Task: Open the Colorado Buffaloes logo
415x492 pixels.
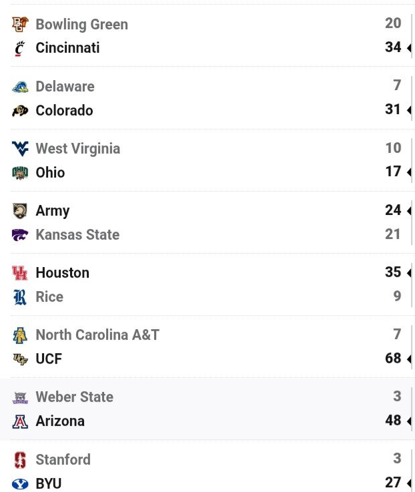Action: 20,110
